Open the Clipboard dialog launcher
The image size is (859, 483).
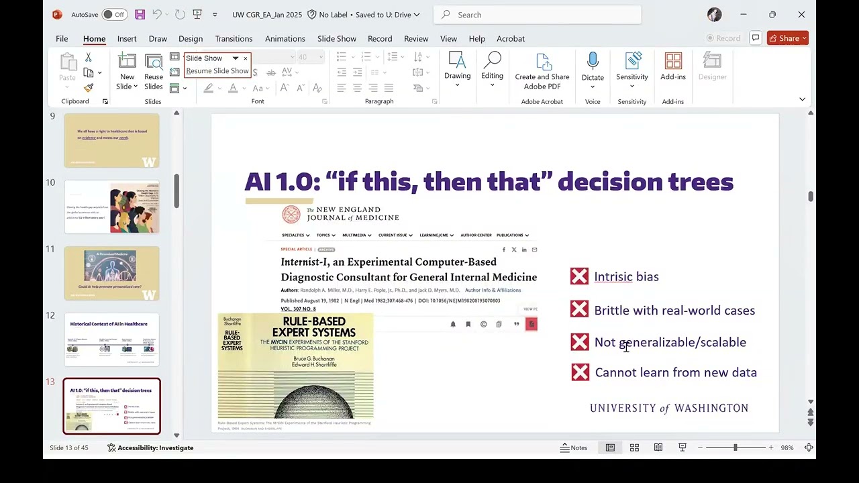coord(105,101)
